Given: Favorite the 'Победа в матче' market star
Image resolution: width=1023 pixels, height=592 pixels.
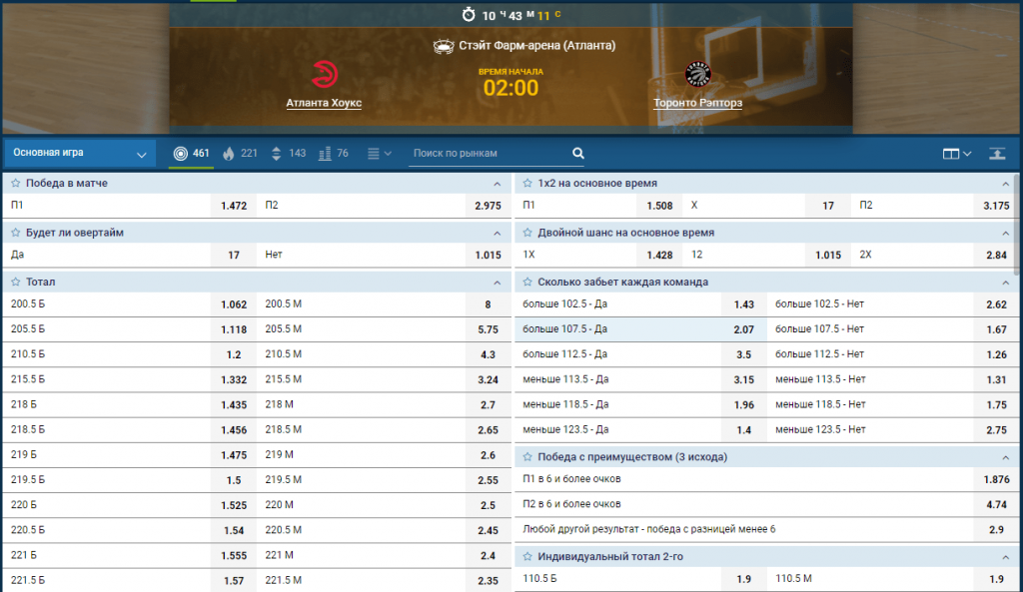Looking at the screenshot, I should tap(16, 184).
